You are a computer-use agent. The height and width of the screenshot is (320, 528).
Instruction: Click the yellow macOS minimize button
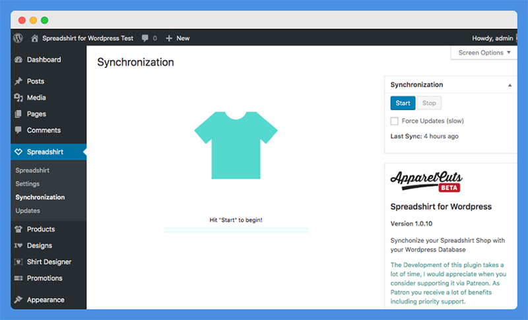(x=34, y=20)
